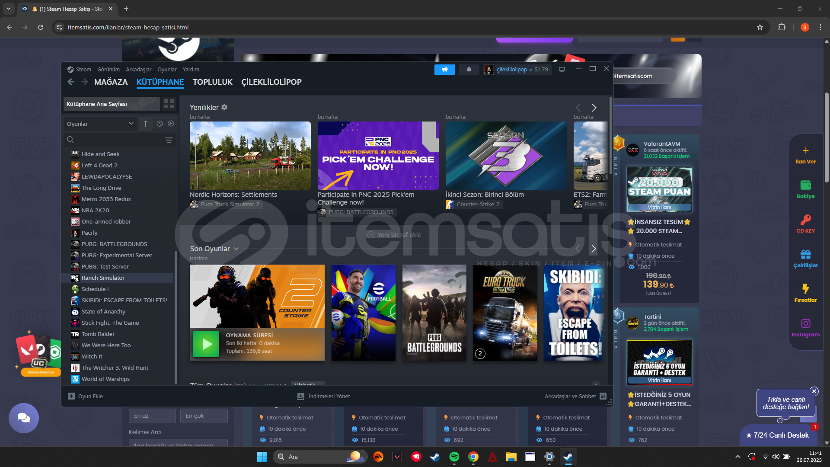The width and height of the screenshot is (830, 467).
Task: Click Steam Big Picture monitor icon
Action: click(x=562, y=69)
